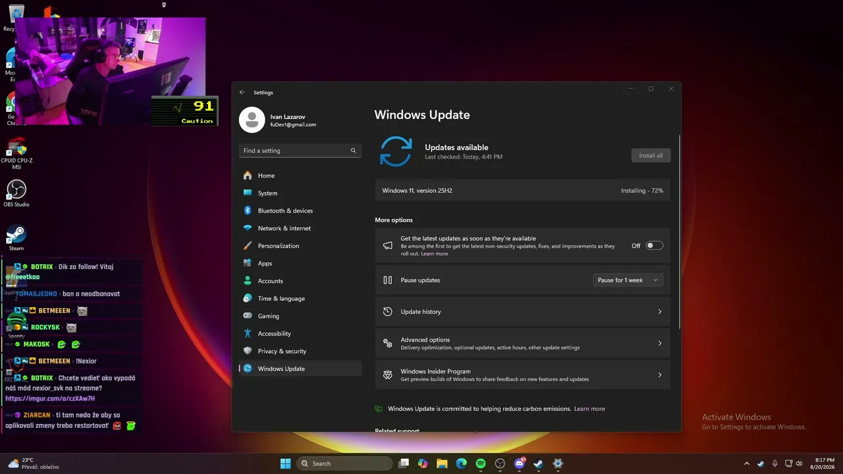Click the blue sync arrows update icon
The height and width of the screenshot is (474, 843).
pos(396,151)
